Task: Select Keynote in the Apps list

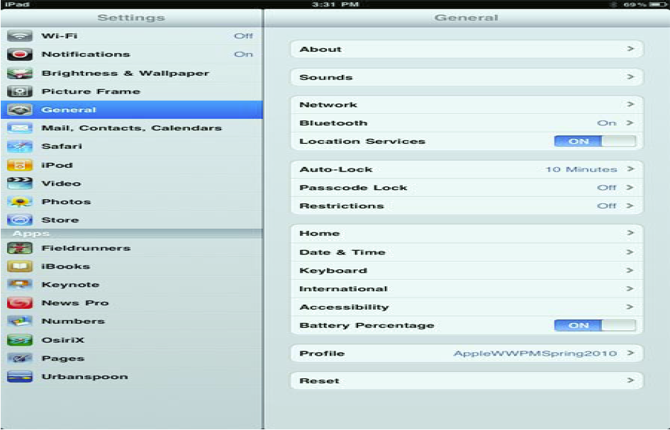Action: tap(132, 285)
